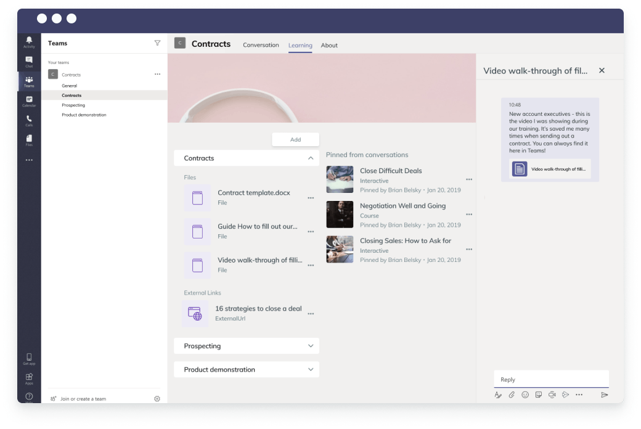The width and height of the screenshot is (641, 429).
Task: Click the Format text icon in reply
Action: click(498, 394)
